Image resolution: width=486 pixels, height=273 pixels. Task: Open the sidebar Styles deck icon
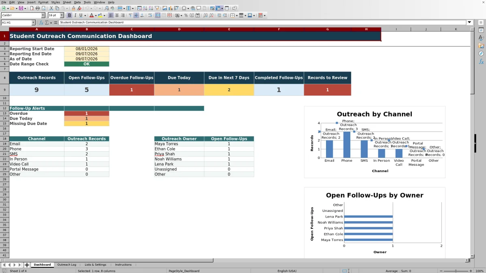click(x=481, y=38)
